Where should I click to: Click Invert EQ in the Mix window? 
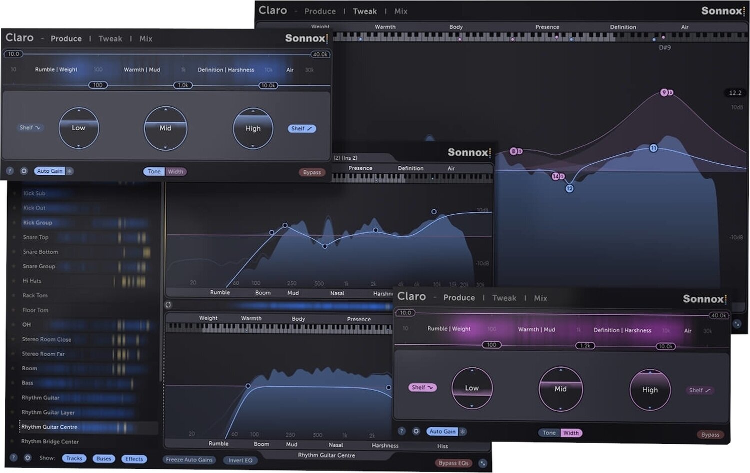pyautogui.click(x=240, y=460)
